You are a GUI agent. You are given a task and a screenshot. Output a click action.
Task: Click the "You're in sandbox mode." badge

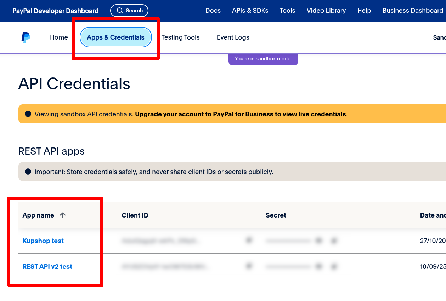(x=263, y=59)
